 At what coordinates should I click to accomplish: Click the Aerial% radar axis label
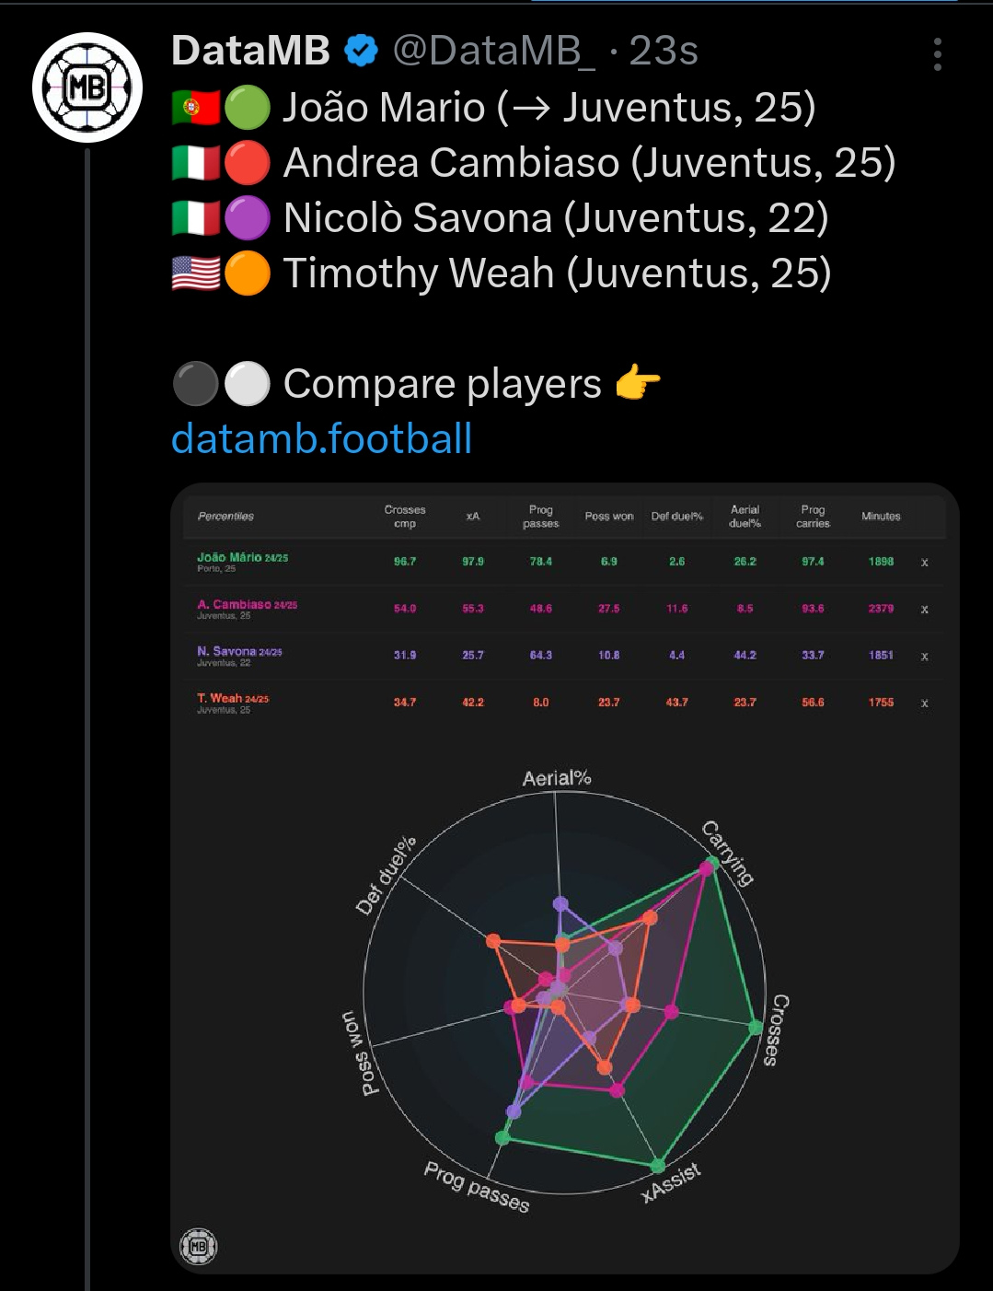pos(557,778)
